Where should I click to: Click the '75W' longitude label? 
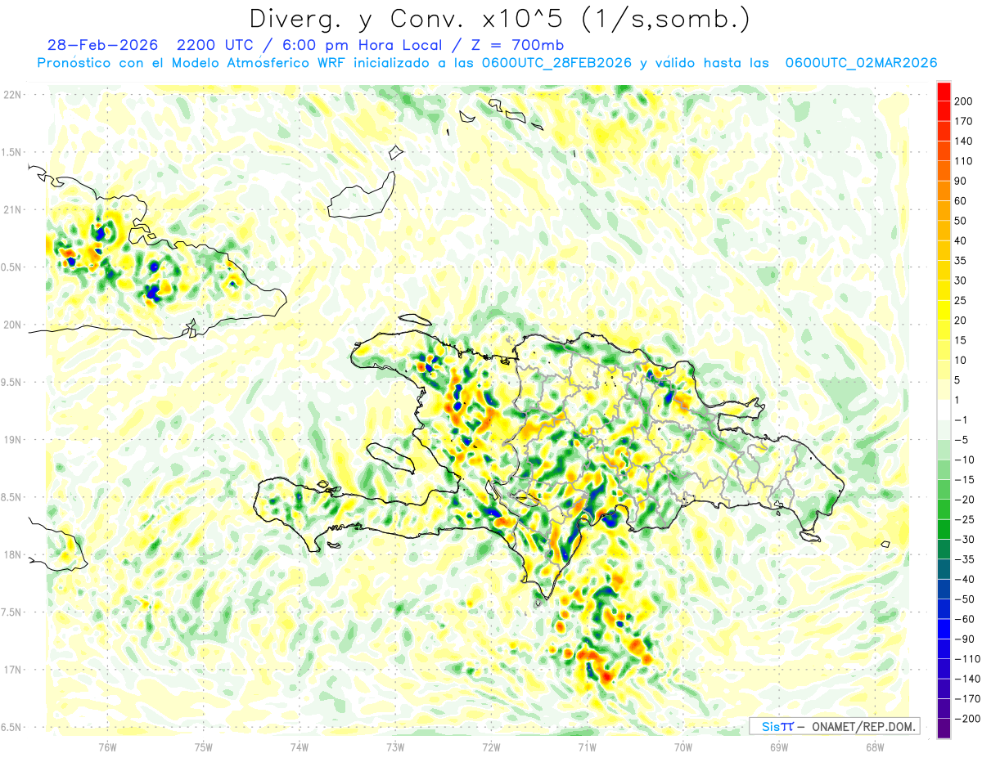(x=204, y=747)
